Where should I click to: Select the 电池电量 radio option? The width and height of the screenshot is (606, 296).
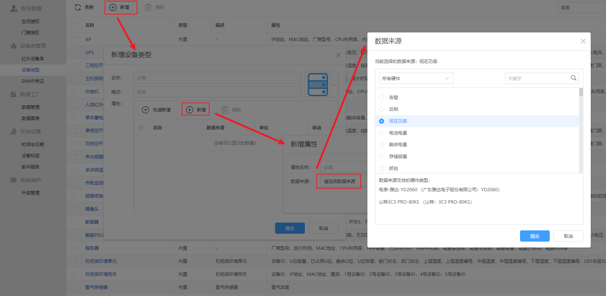(382, 133)
